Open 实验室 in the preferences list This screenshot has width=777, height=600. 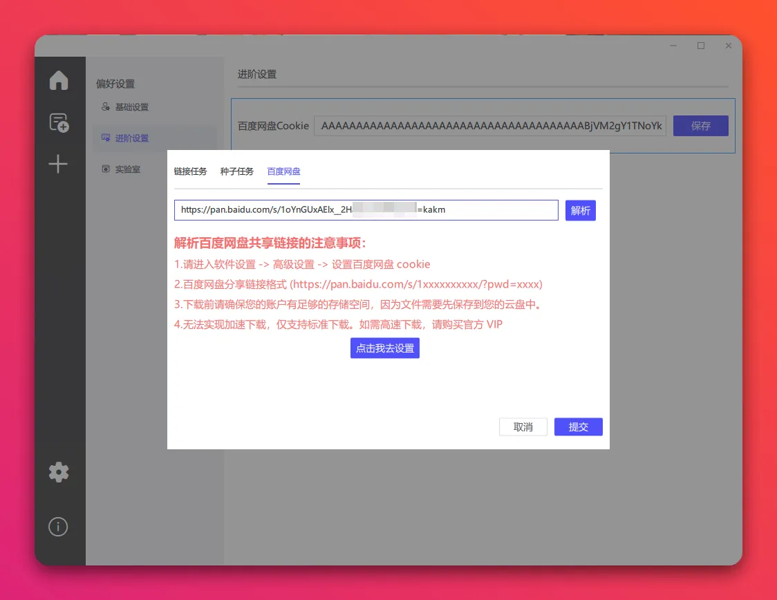127,169
